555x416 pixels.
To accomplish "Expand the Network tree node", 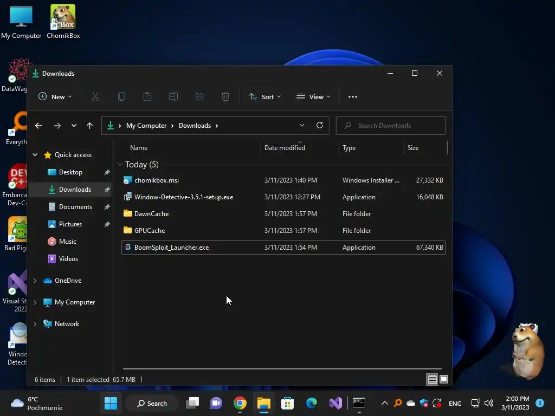I will [x=35, y=324].
